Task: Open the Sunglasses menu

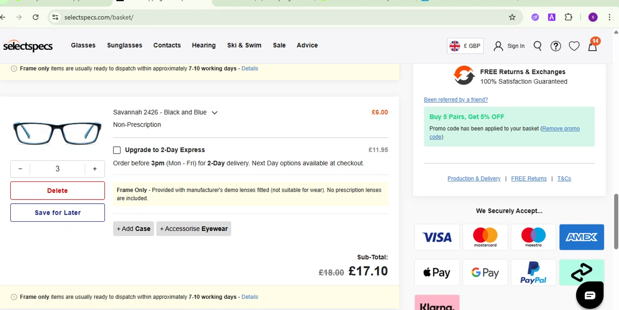Action: click(125, 45)
